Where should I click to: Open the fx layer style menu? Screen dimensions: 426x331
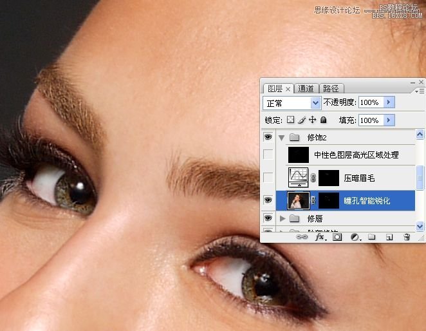[x=320, y=237]
